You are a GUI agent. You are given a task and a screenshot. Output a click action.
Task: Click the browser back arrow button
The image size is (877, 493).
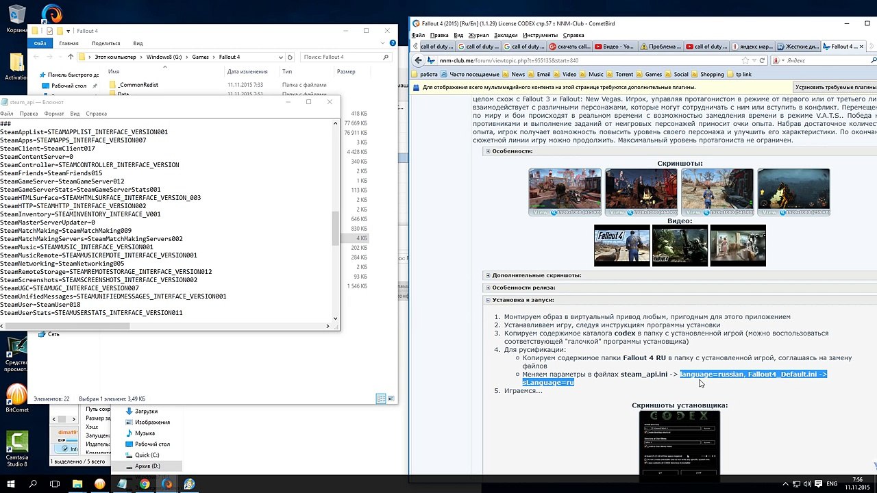(417, 60)
